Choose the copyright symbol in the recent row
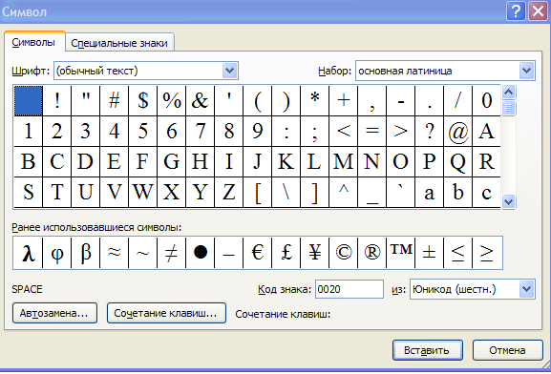This screenshot has height=374, width=551. pyautogui.click(x=344, y=253)
